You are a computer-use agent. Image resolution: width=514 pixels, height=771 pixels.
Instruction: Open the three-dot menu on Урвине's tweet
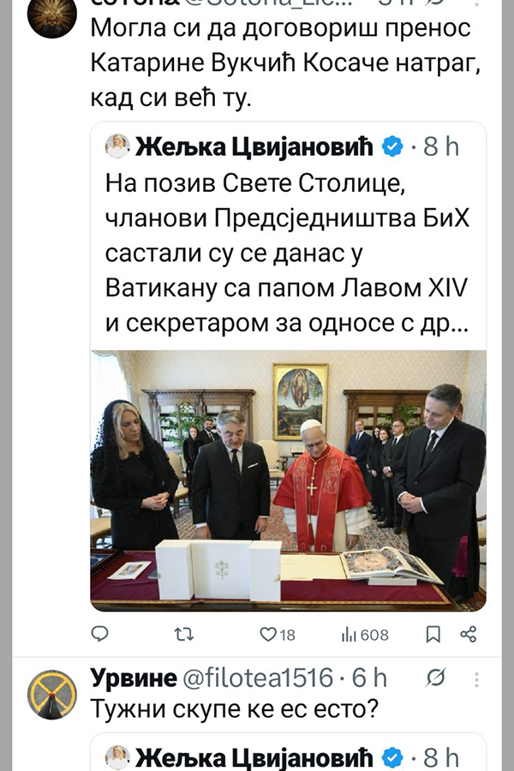point(476,679)
